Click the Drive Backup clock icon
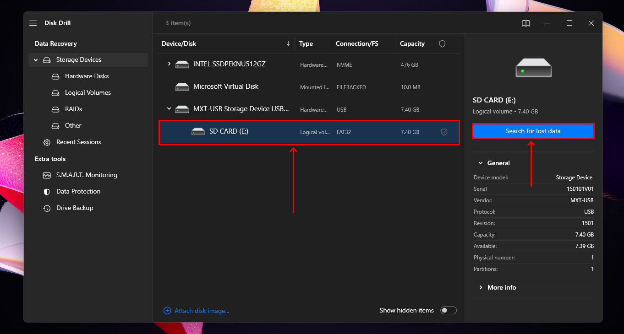Viewport: 624px width, 334px height. [x=47, y=208]
